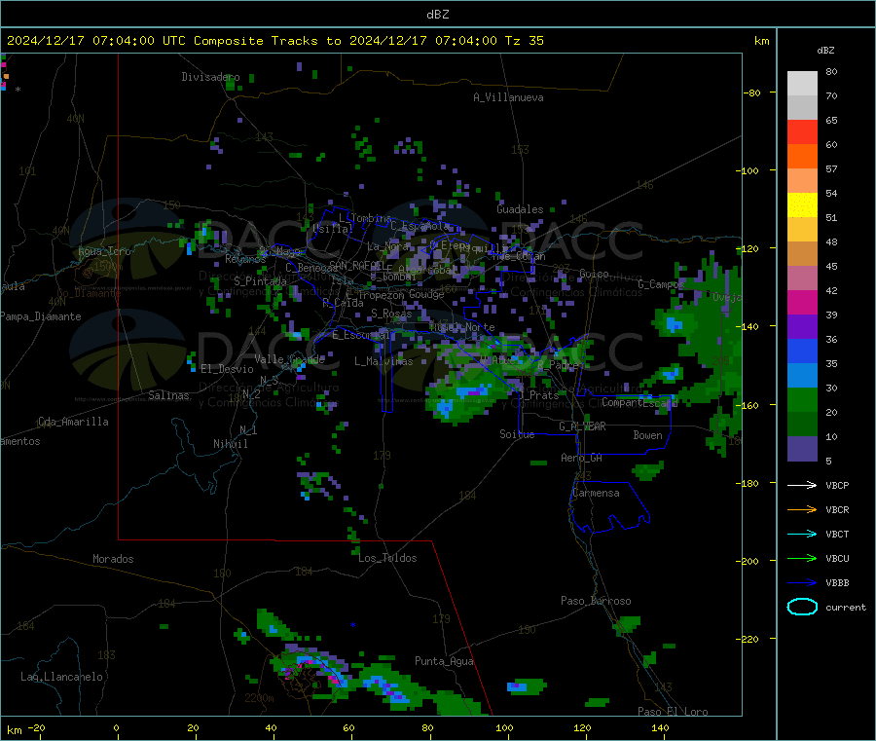
Task: Select the orange 60-57 dBZ swatch
Action: click(x=802, y=157)
